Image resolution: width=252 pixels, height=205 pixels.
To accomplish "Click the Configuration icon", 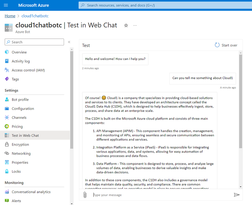I will 7,108.
